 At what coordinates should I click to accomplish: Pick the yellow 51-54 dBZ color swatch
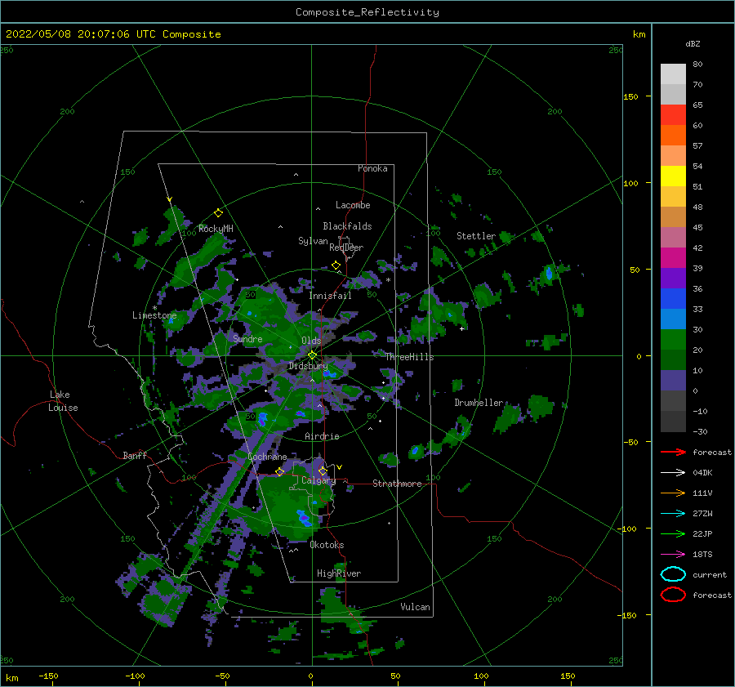(673, 176)
